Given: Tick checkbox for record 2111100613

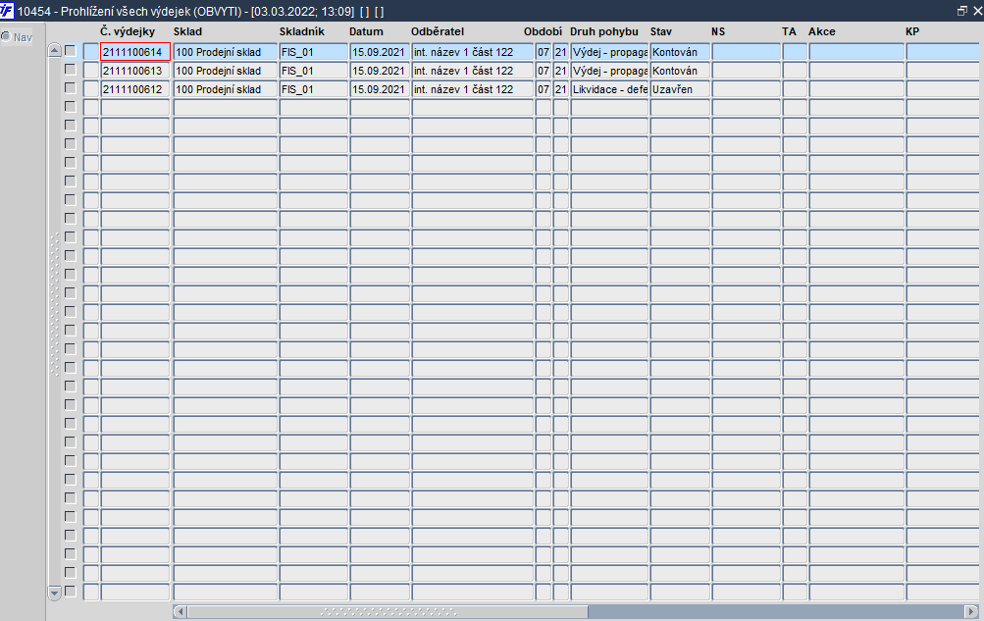Looking at the screenshot, I should pyautogui.click(x=71, y=70).
